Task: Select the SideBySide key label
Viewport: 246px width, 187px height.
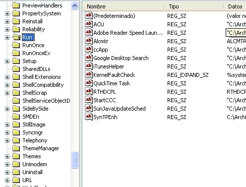Action: tap(35, 109)
